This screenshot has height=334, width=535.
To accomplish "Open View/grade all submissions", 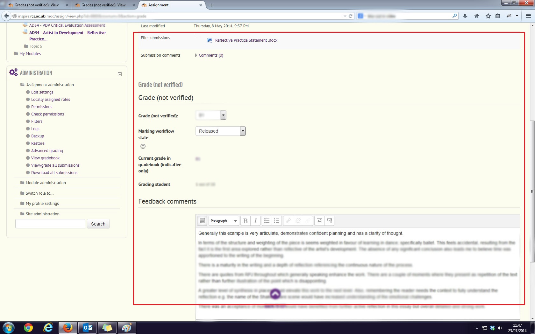I will [55, 165].
